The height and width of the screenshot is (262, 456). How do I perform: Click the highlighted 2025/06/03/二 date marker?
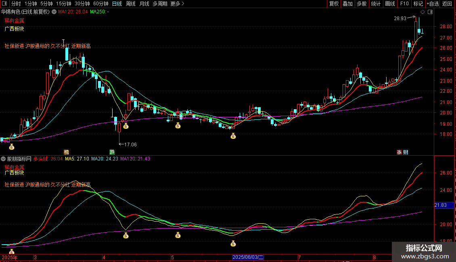tap(248, 257)
